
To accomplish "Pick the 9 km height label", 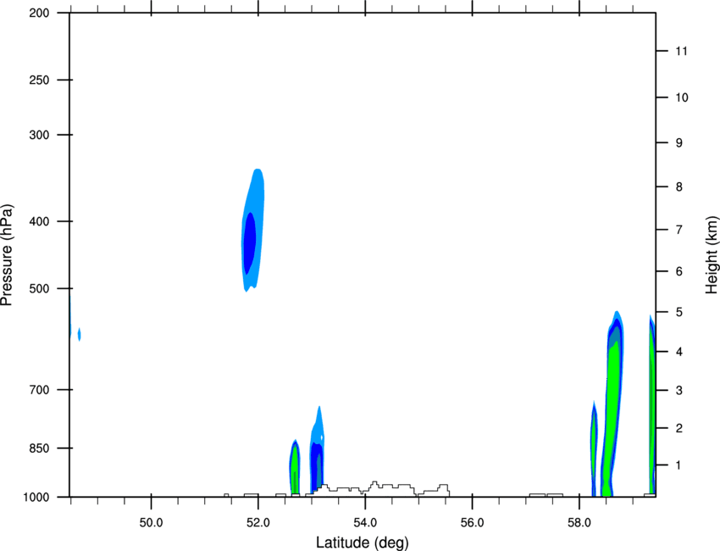I will tap(679, 143).
